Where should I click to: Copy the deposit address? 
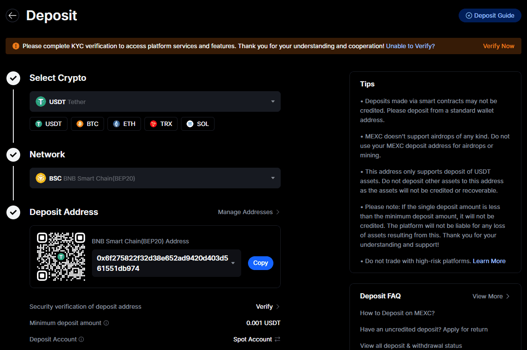(260, 263)
